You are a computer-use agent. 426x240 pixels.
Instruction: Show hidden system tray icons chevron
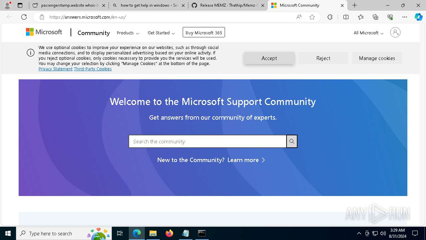click(359, 233)
